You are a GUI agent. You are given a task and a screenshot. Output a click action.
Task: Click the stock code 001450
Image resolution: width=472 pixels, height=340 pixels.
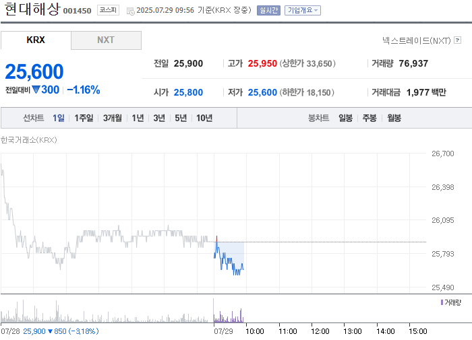coord(77,11)
